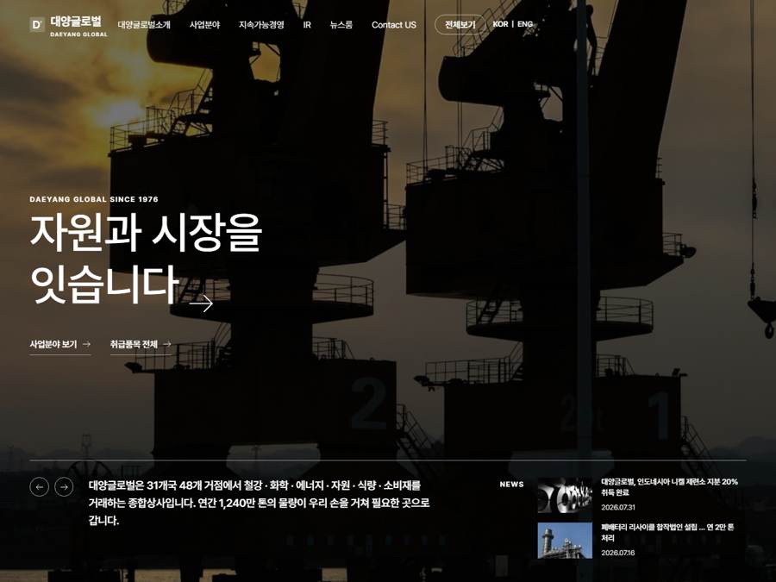The width and height of the screenshot is (776, 582).
Task: Open the steel coil news thumbnail
Action: coord(565,495)
